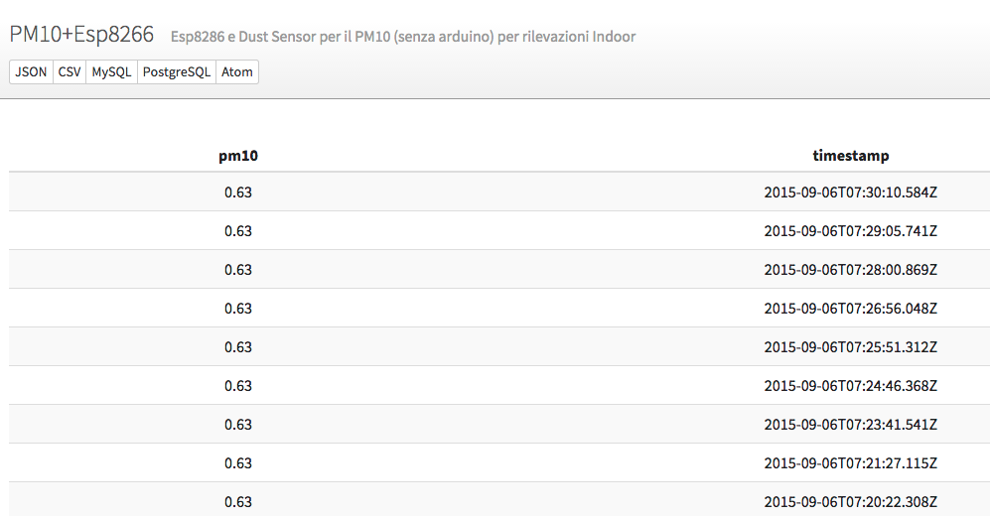
Task: Export data as JSON
Action: (x=31, y=71)
